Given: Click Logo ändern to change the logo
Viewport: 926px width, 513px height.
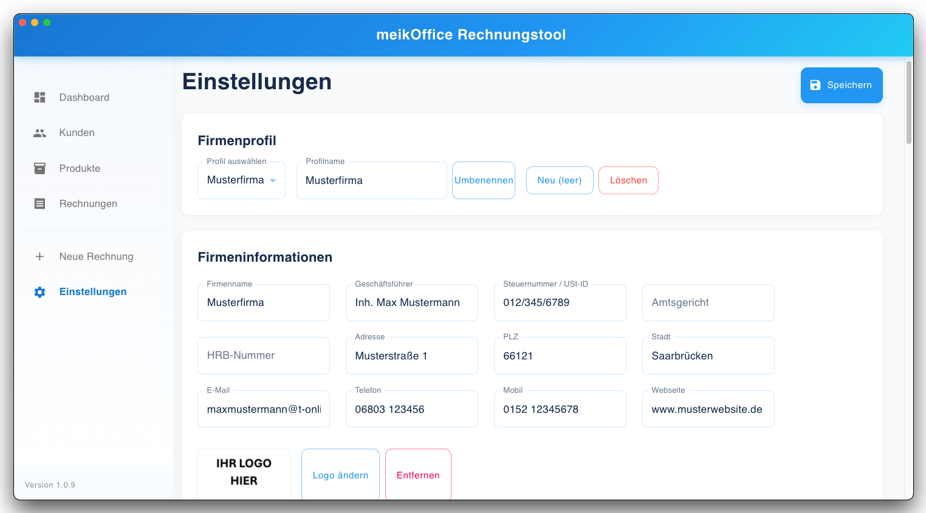Looking at the screenshot, I should [x=340, y=475].
